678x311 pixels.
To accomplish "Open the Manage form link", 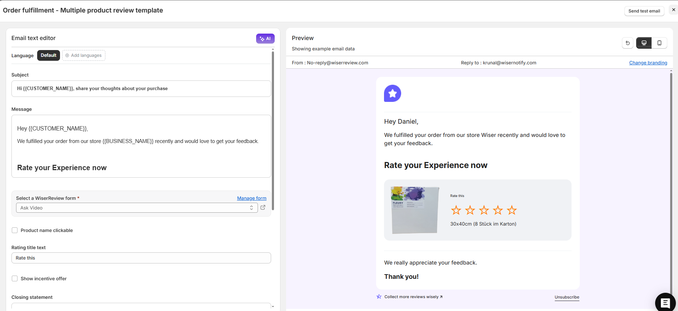I will pos(252,198).
